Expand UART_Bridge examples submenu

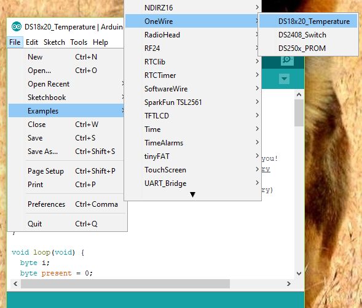tap(193, 183)
